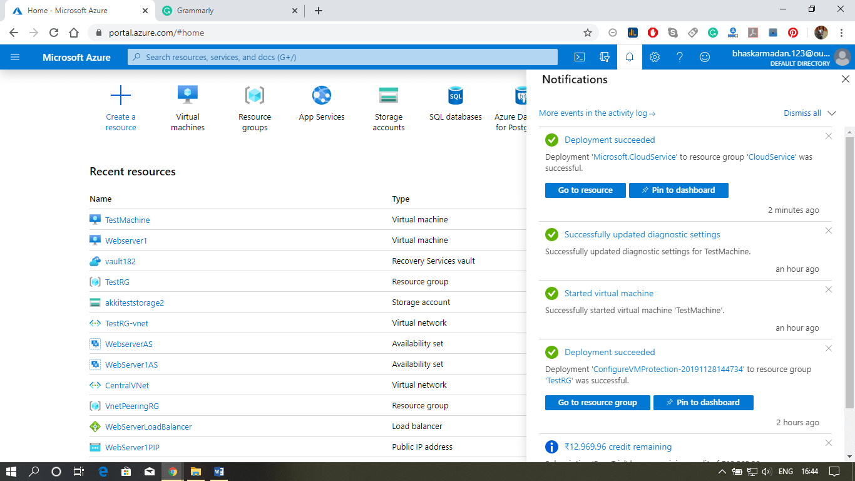
Task: Open ConfigureVMProtection-20191128144734 deployment link
Action: click(x=668, y=370)
